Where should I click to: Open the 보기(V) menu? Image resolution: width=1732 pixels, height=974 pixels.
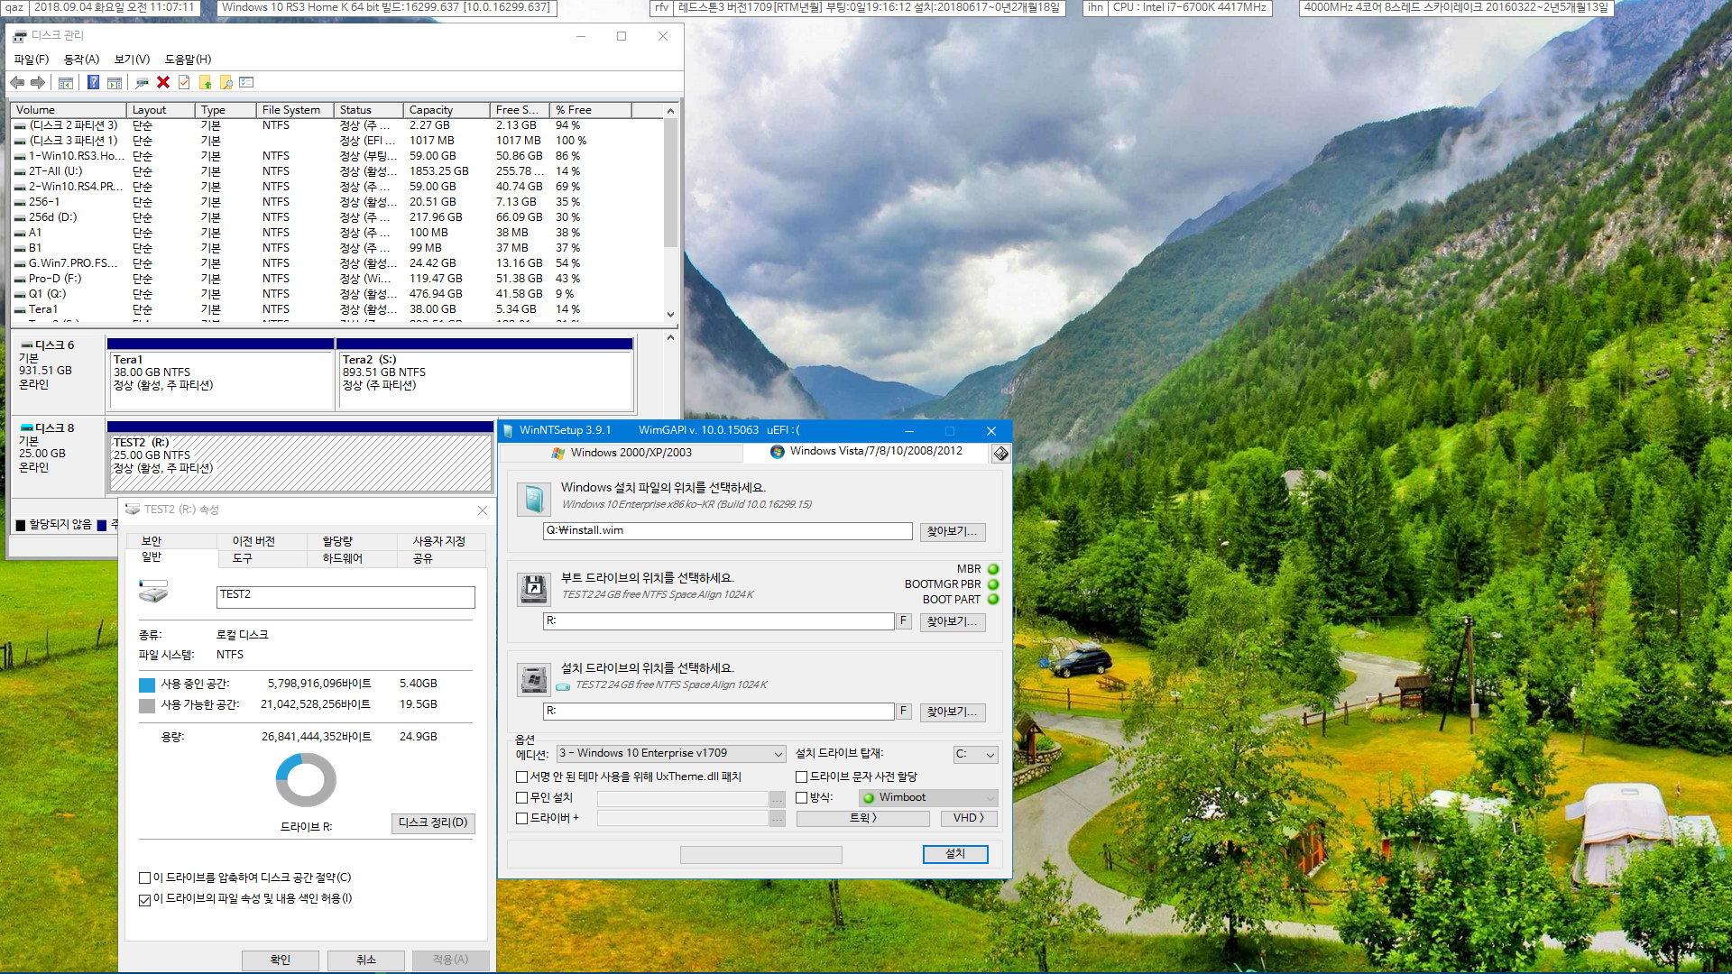[x=132, y=60]
